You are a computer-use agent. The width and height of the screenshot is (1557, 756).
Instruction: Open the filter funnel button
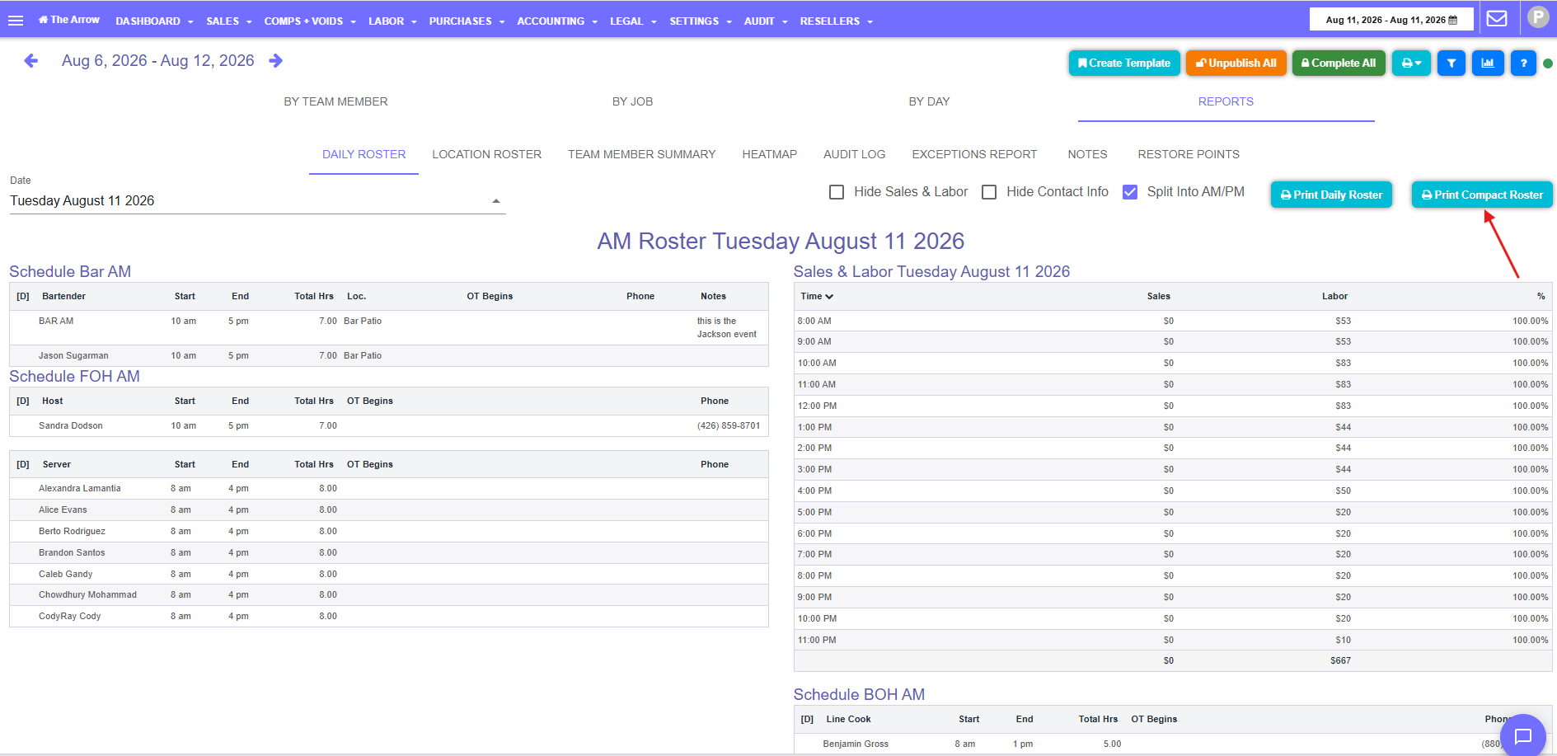pos(1451,63)
